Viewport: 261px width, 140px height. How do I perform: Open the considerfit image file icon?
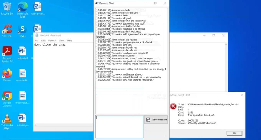pos(23,75)
